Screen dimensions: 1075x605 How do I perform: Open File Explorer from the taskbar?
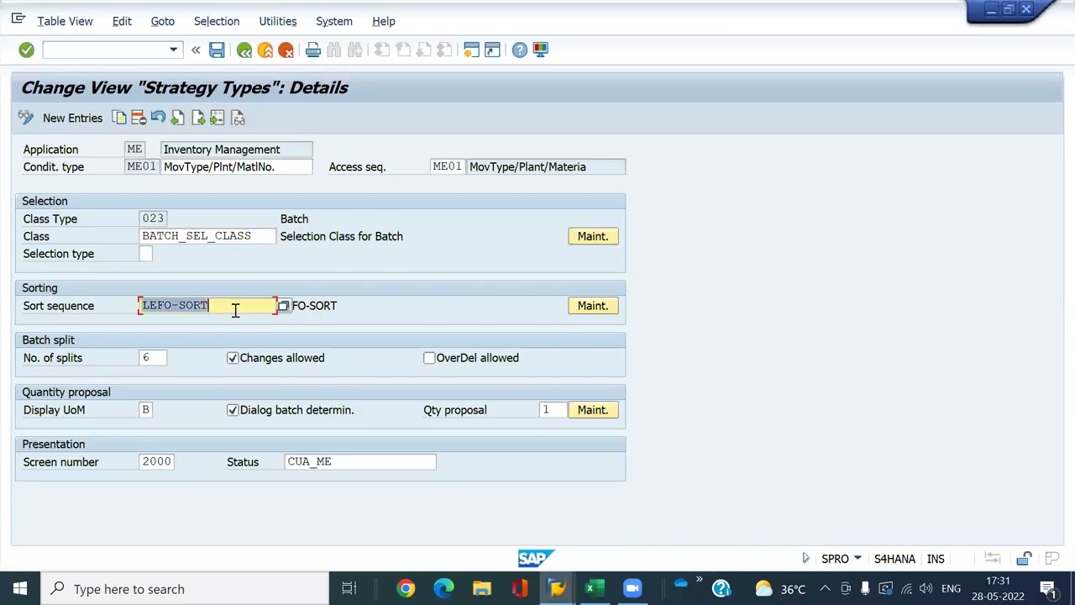481,589
